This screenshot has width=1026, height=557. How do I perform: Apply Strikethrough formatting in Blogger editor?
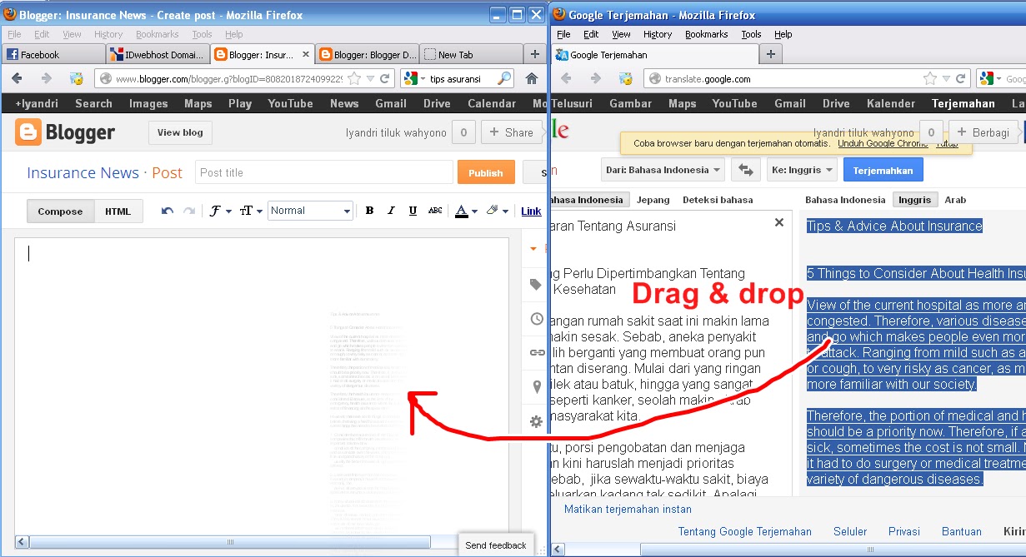pos(434,211)
